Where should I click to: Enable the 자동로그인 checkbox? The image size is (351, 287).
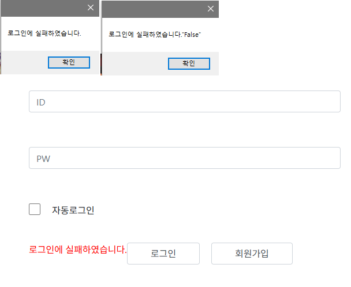[35, 209]
